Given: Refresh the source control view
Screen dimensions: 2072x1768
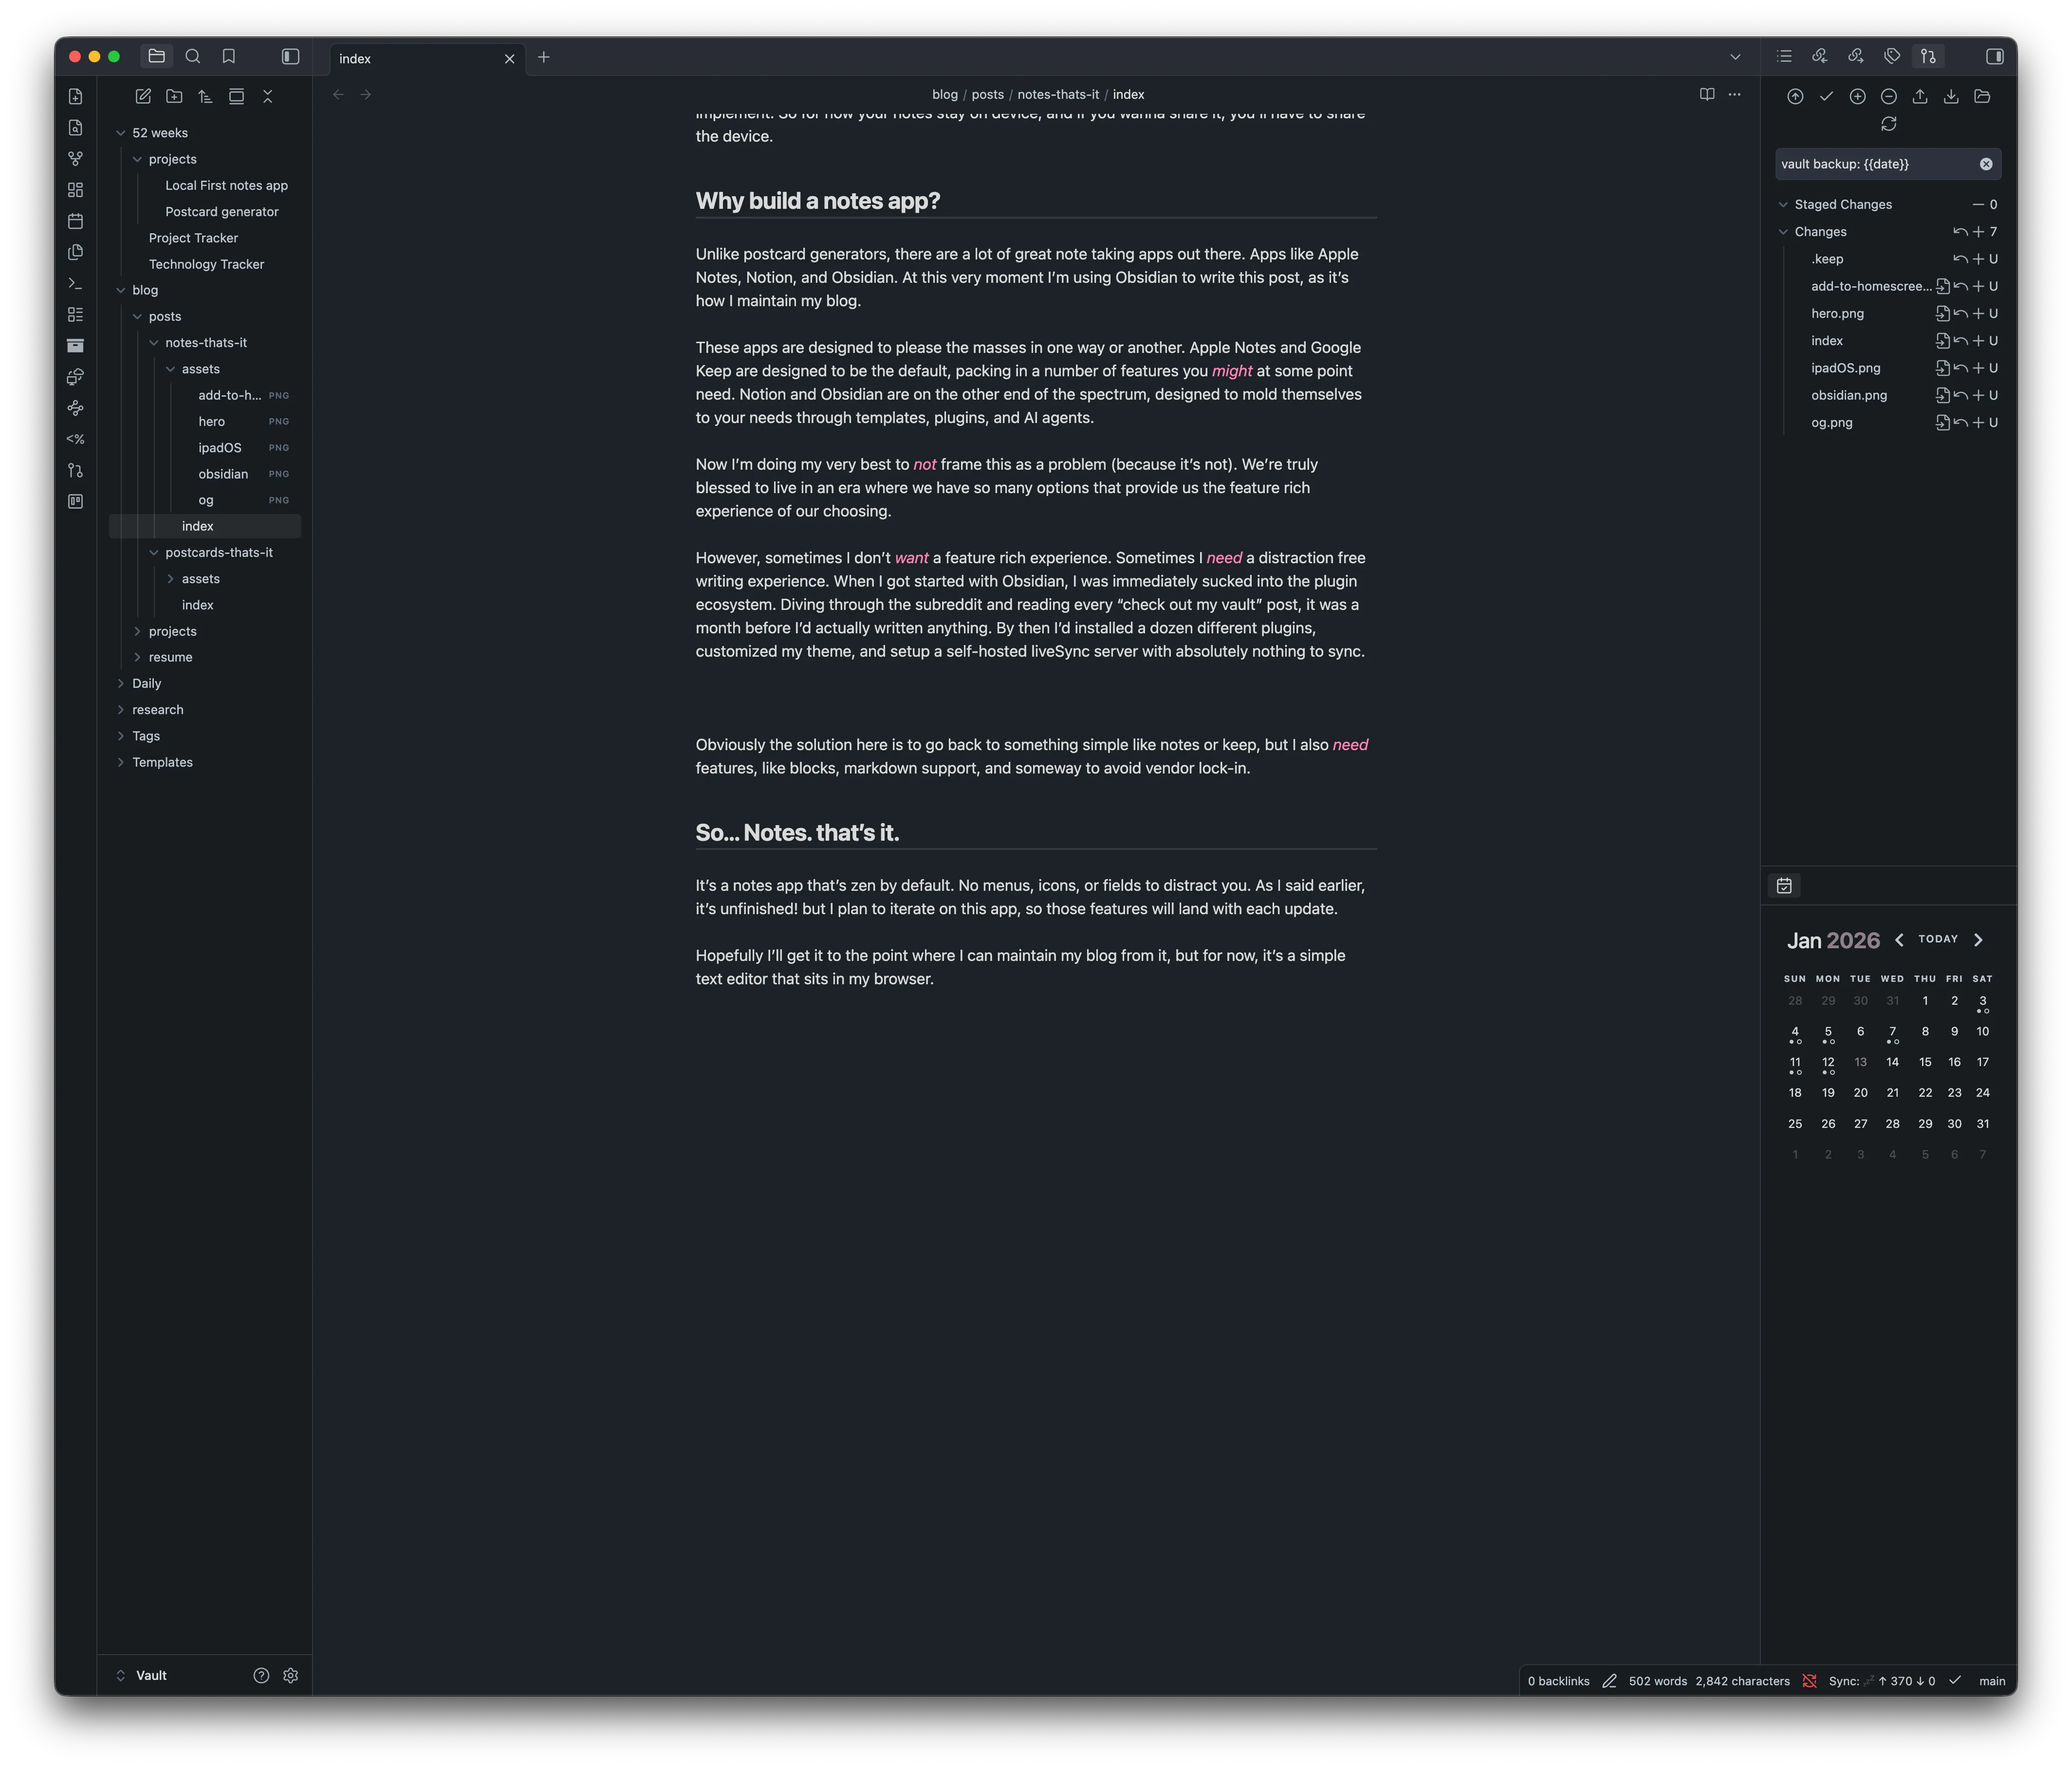Looking at the screenshot, I should 1888,124.
